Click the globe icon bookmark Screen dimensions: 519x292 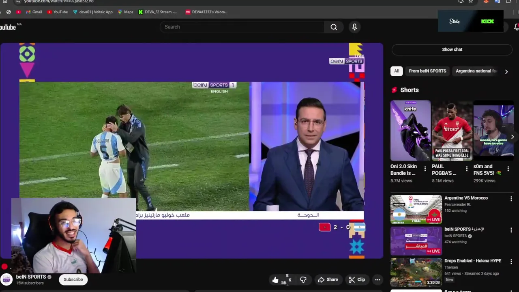tap(9, 12)
